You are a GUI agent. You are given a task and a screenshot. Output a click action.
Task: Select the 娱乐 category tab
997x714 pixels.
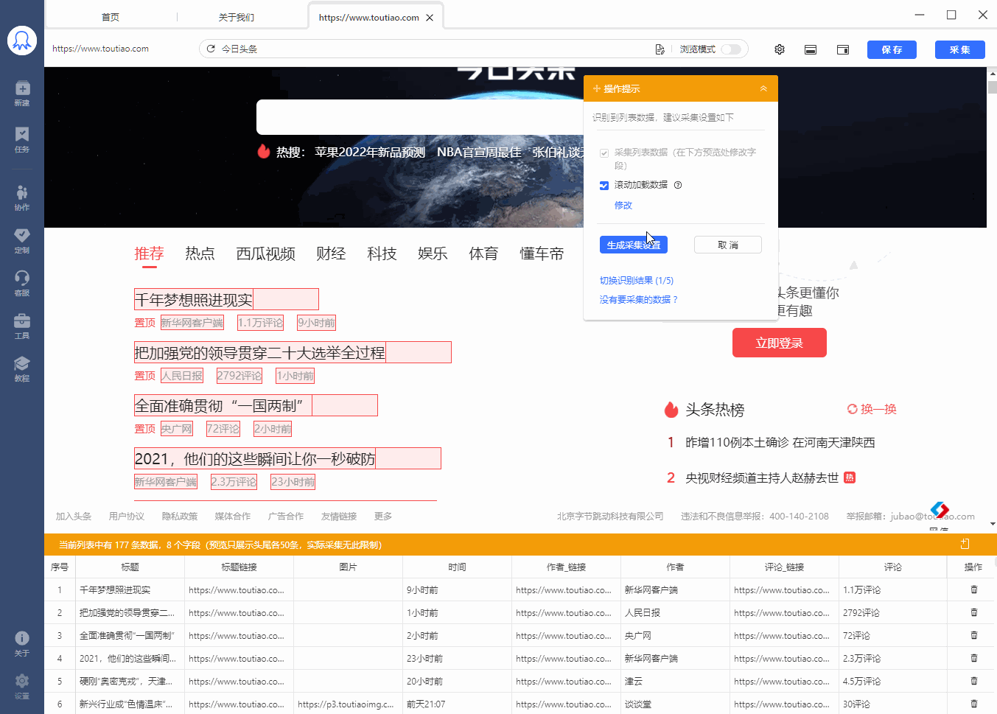click(433, 253)
